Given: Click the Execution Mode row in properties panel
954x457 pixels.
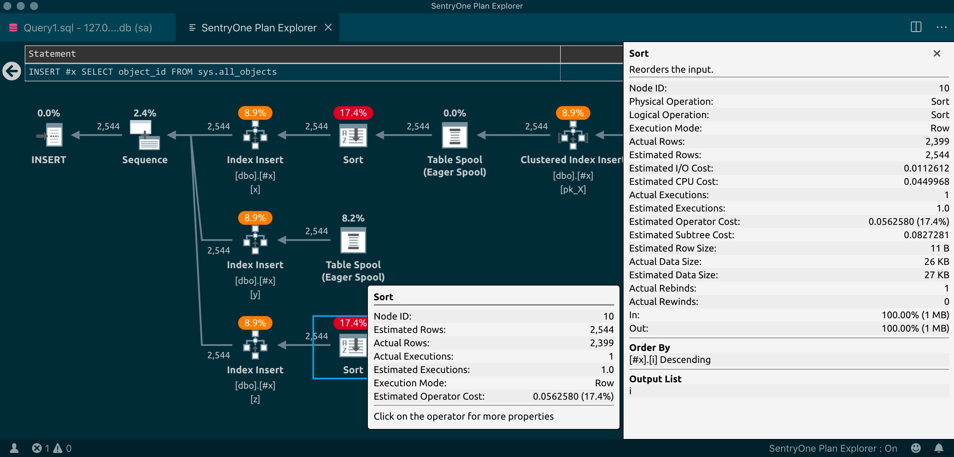Looking at the screenshot, I should pyautogui.click(x=789, y=128).
